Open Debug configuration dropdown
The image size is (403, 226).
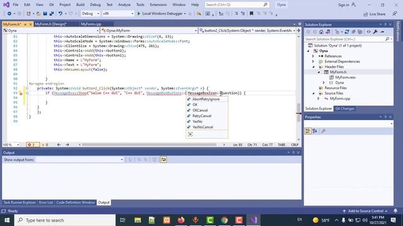tap(90, 14)
